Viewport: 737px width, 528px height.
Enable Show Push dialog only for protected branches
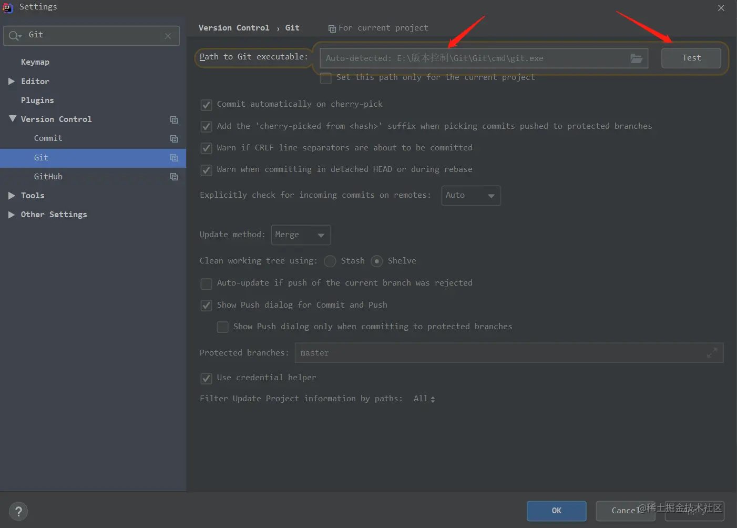tap(223, 327)
